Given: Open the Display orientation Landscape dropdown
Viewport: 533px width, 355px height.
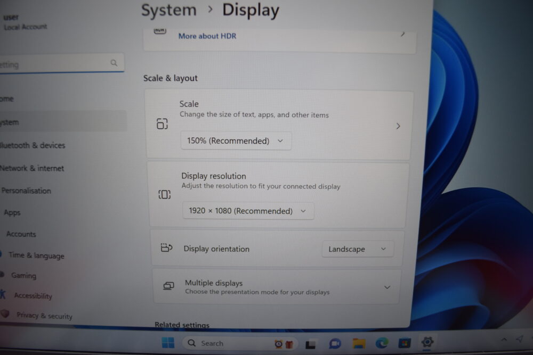Looking at the screenshot, I should pyautogui.click(x=358, y=249).
